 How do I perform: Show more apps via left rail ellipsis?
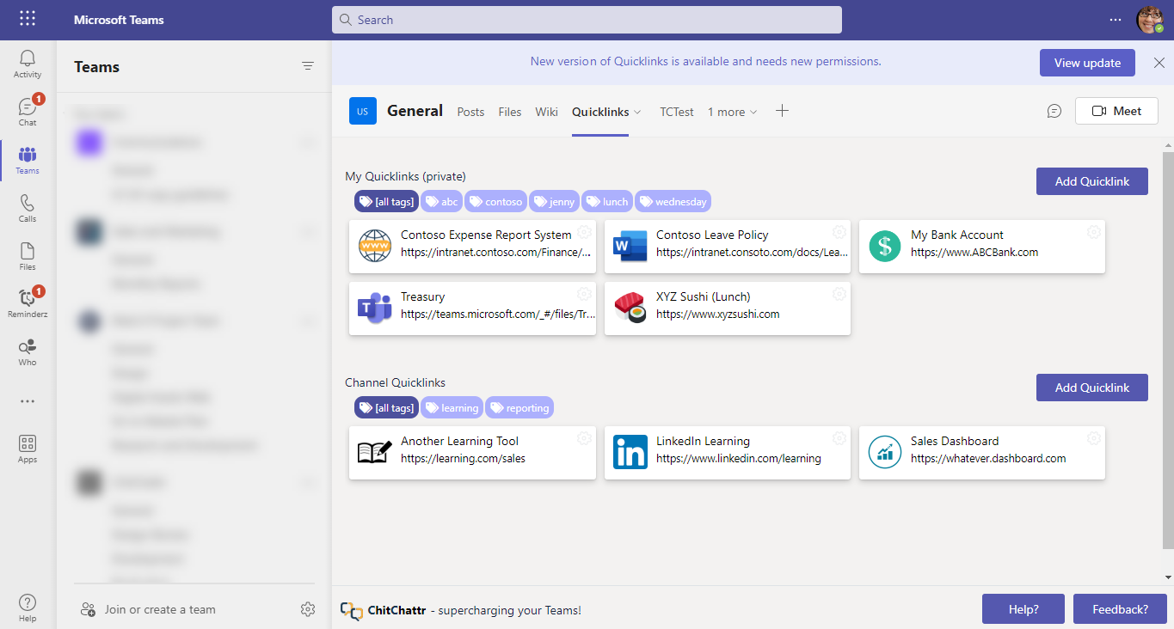pyautogui.click(x=28, y=401)
